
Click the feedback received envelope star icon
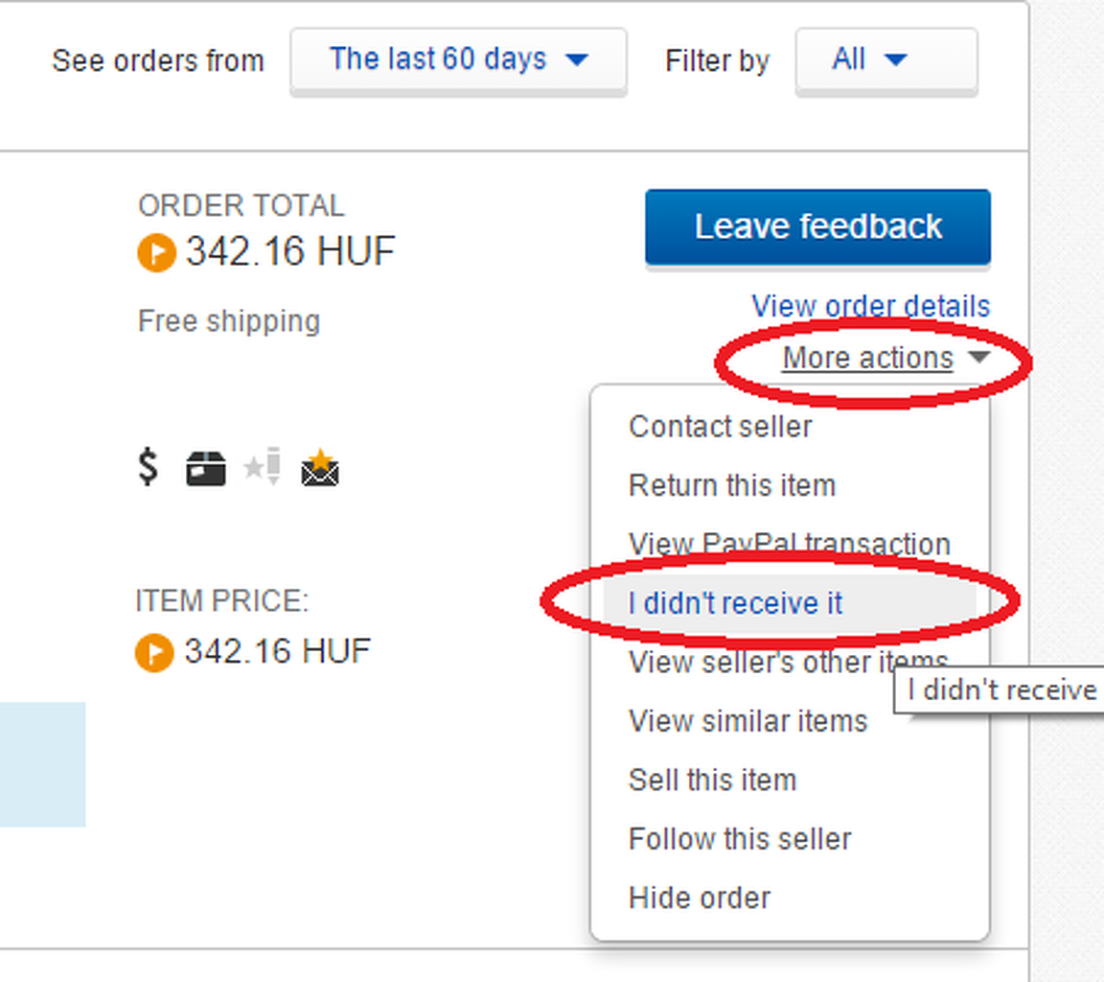tap(320, 468)
